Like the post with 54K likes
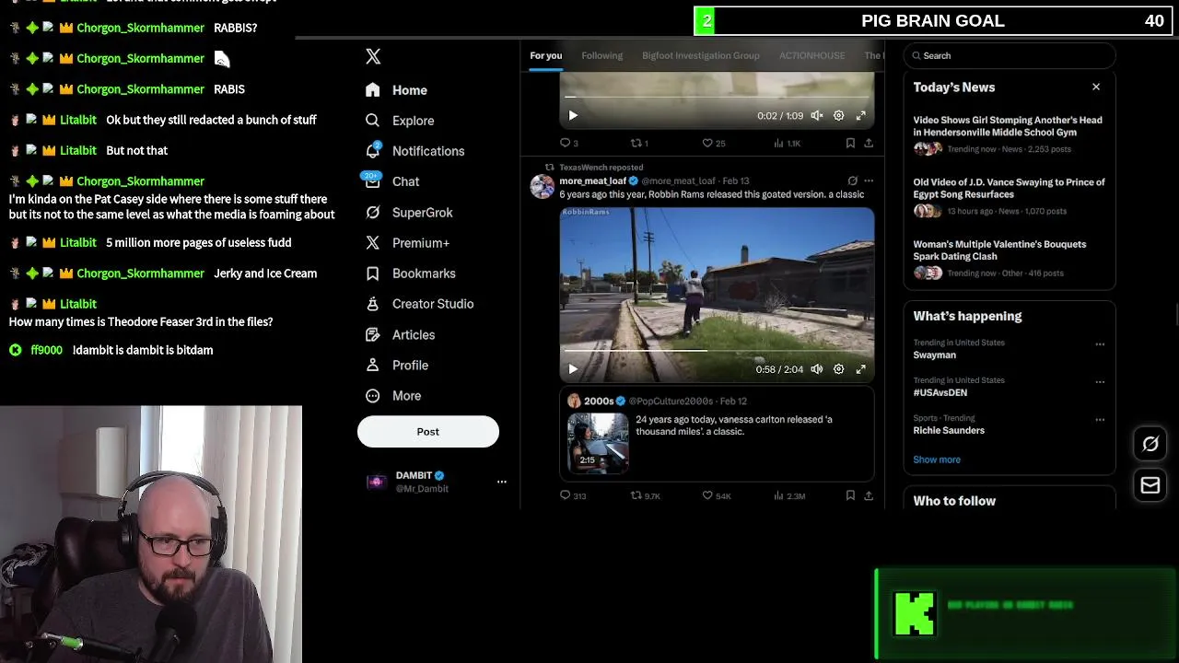 (717, 496)
